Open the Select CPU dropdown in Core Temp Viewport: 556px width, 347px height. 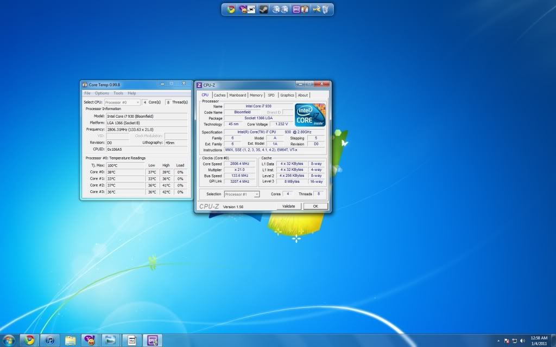point(122,102)
